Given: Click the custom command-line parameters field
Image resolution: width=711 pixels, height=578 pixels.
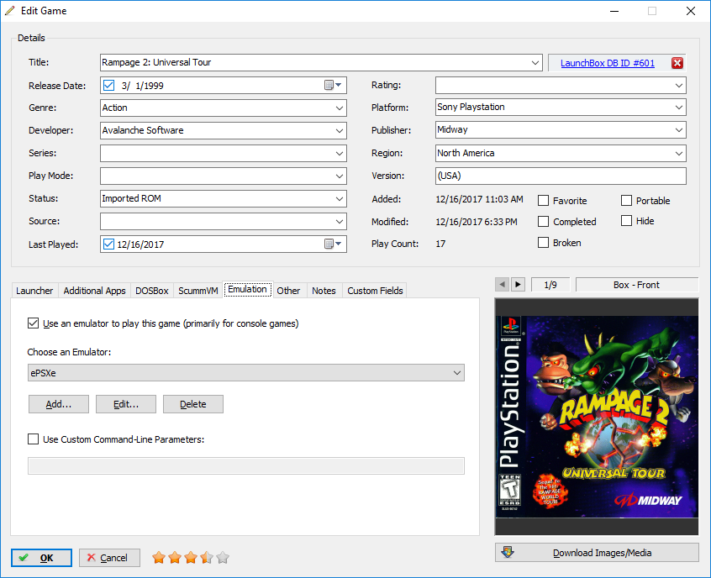Looking at the screenshot, I should tap(245, 465).
